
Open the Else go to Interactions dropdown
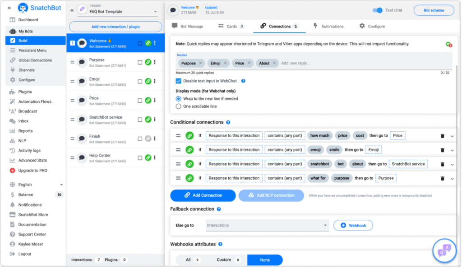[265, 224]
